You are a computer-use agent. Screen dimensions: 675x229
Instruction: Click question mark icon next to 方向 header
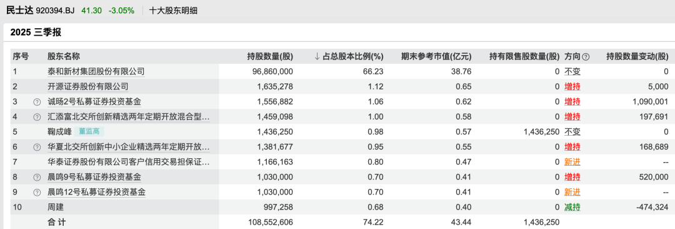(x=586, y=56)
